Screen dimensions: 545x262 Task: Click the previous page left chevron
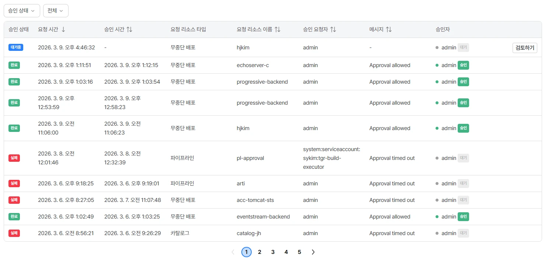point(233,252)
